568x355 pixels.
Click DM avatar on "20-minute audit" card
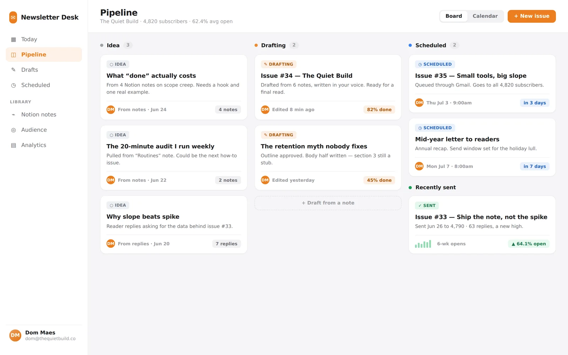coord(111,180)
